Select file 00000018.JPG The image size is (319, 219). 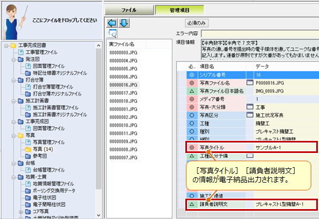[x=123, y=101]
